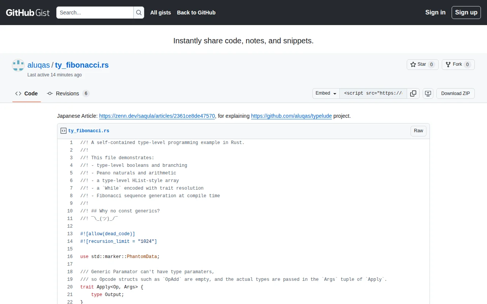
Task: Open the ty_fibonacci.rs gist title link
Action: 82,65
